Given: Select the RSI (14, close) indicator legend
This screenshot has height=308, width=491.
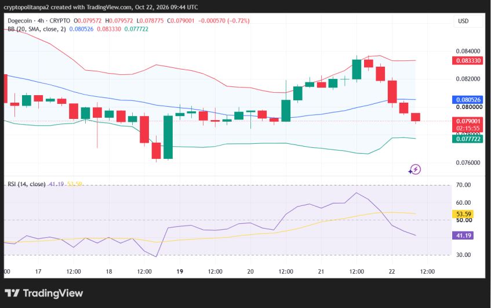Looking at the screenshot, I should (27, 184).
